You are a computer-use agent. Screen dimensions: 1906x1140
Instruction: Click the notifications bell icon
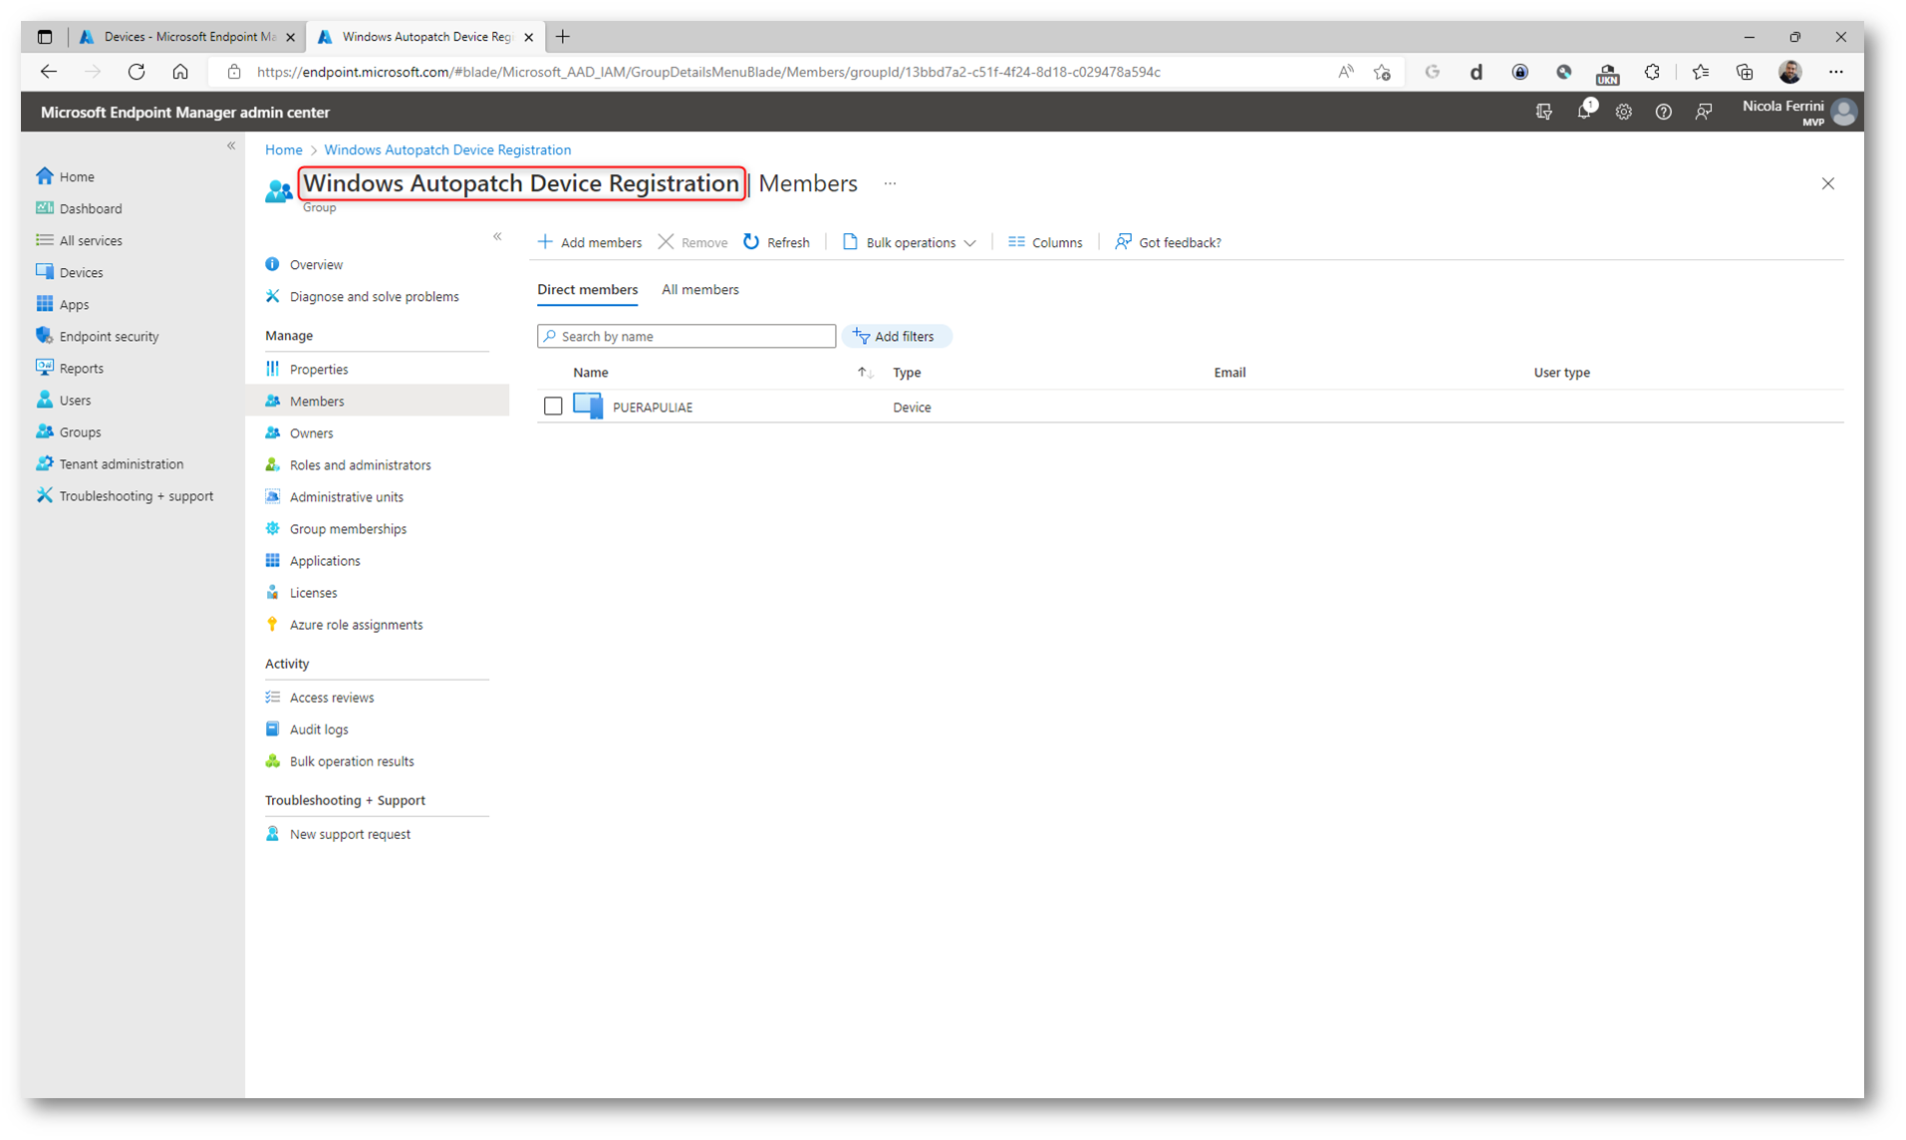pyautogui.click(x=1583, y=112)
